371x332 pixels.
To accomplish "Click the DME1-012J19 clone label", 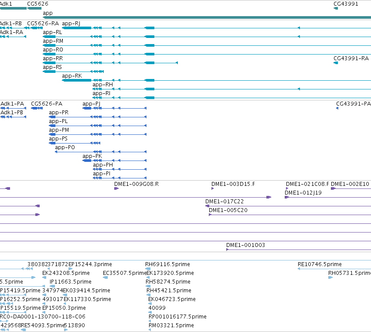I will pos(303,193).
